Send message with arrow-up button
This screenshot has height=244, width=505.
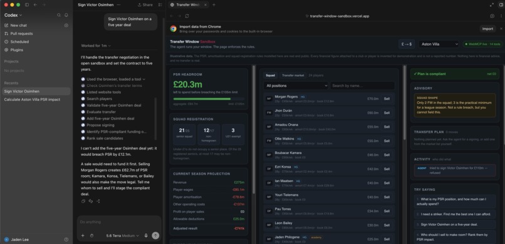click(x=155, y=236)
